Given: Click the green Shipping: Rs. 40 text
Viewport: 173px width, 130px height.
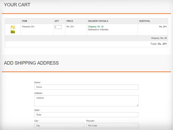Looking at the screenshot, I should [96, 27].
